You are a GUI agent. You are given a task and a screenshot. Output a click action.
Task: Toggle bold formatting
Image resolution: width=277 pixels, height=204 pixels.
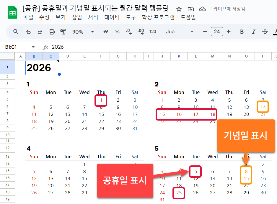242,32
